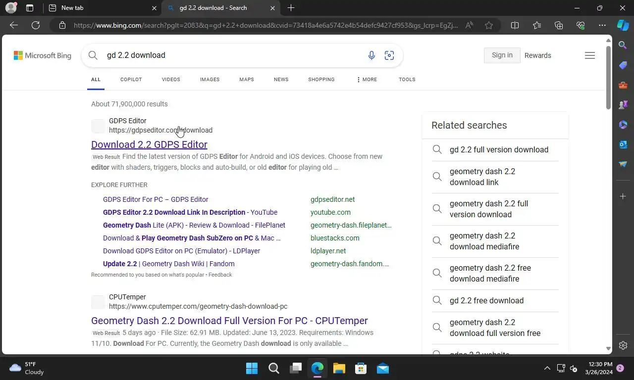Image resolution: width=634 pixels, height=380 pixels.
Task: Open the Favorites list icon
Action: (x=537, y=25)
